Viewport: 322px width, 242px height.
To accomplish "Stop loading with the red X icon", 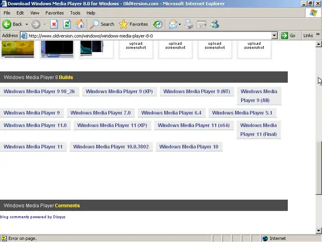I will coord(54,24).
